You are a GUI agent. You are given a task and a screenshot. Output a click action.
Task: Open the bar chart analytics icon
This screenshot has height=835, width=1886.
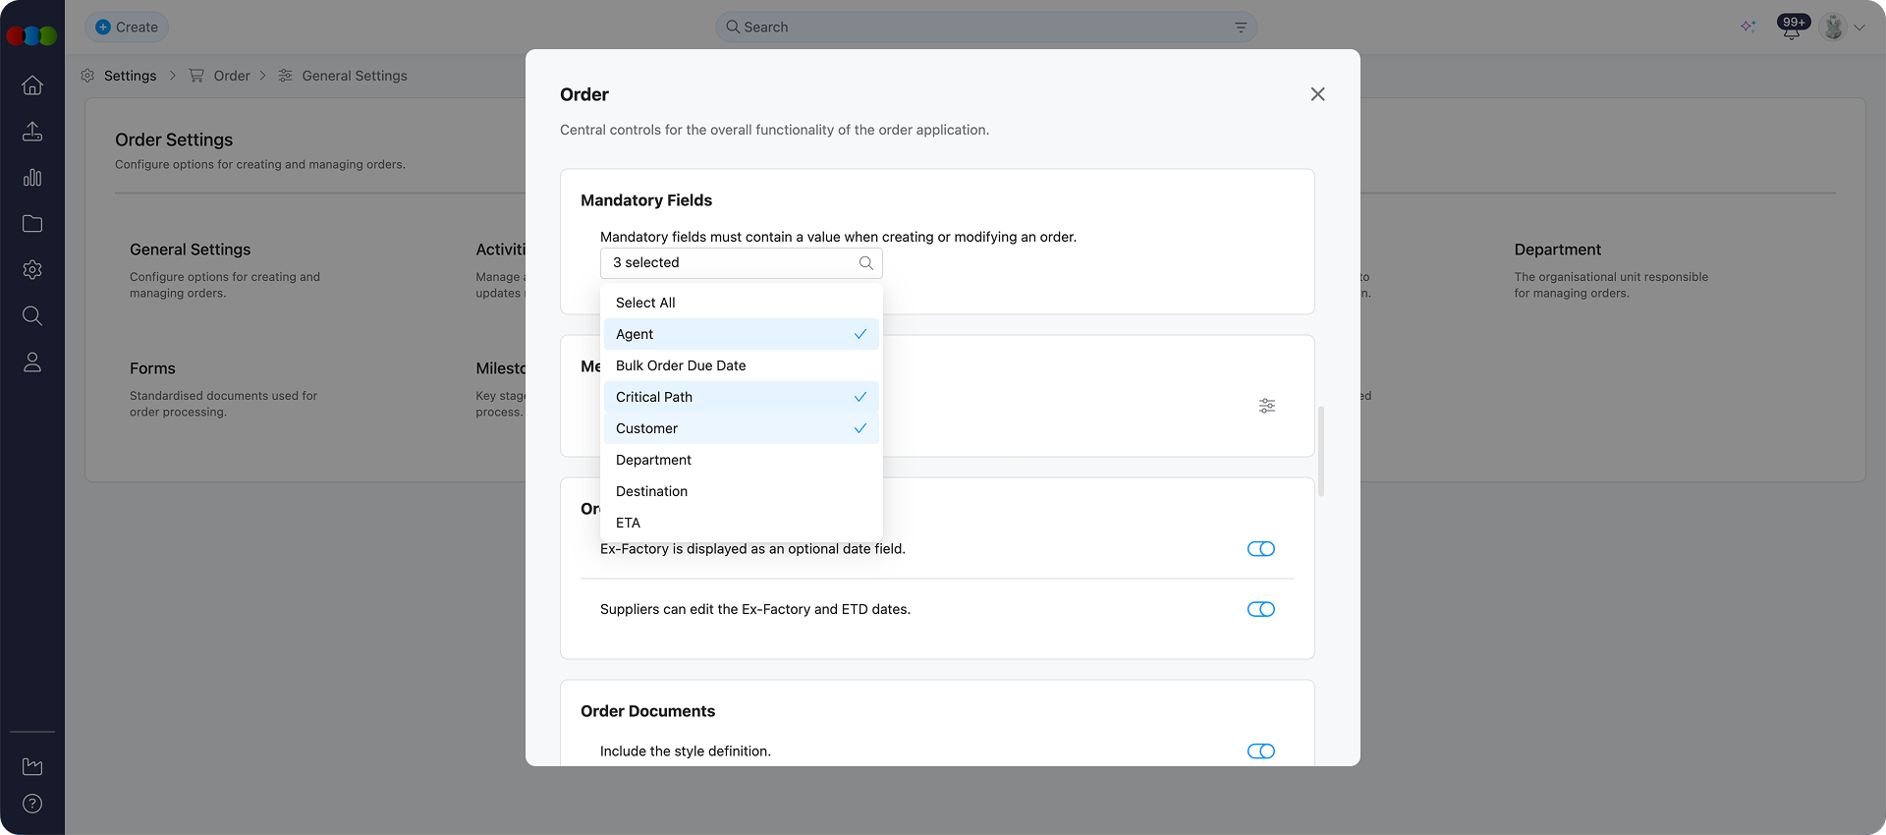point(32,178)
